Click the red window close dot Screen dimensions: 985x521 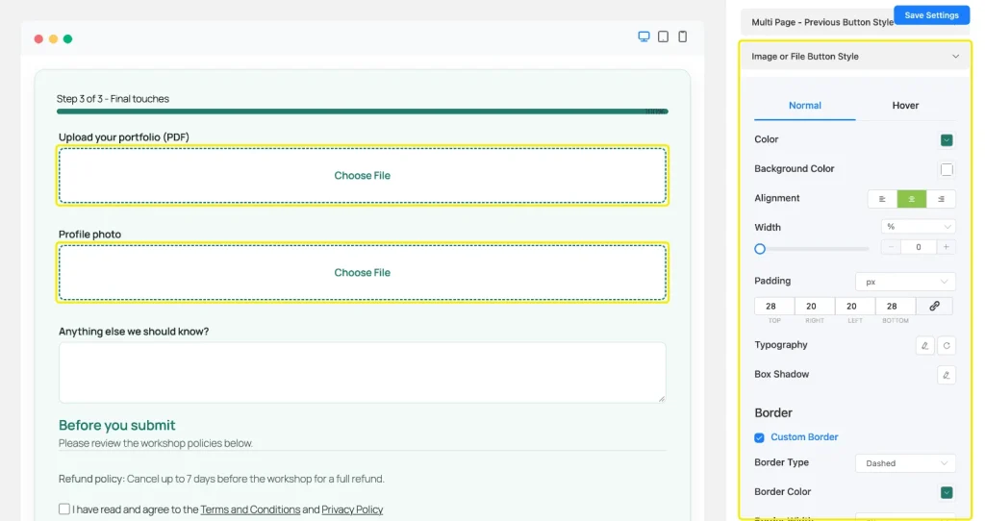pos(38,38)
